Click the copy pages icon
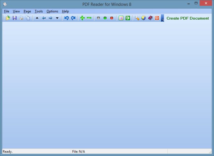 (28, 18)
